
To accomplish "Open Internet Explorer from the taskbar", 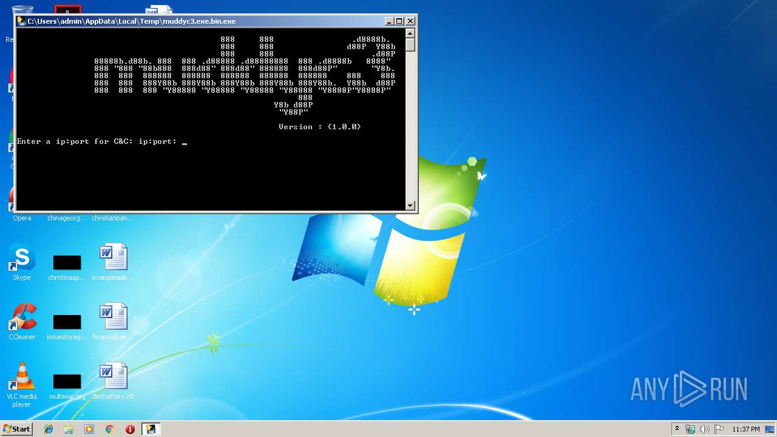I will tap(49, 429).
